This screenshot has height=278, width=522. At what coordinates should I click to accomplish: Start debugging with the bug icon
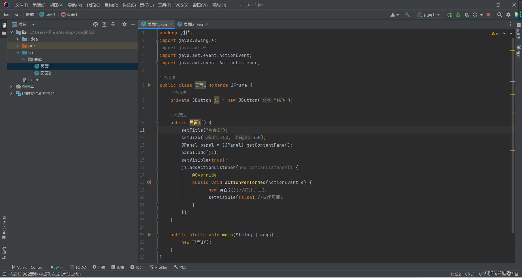pos(458,15)
